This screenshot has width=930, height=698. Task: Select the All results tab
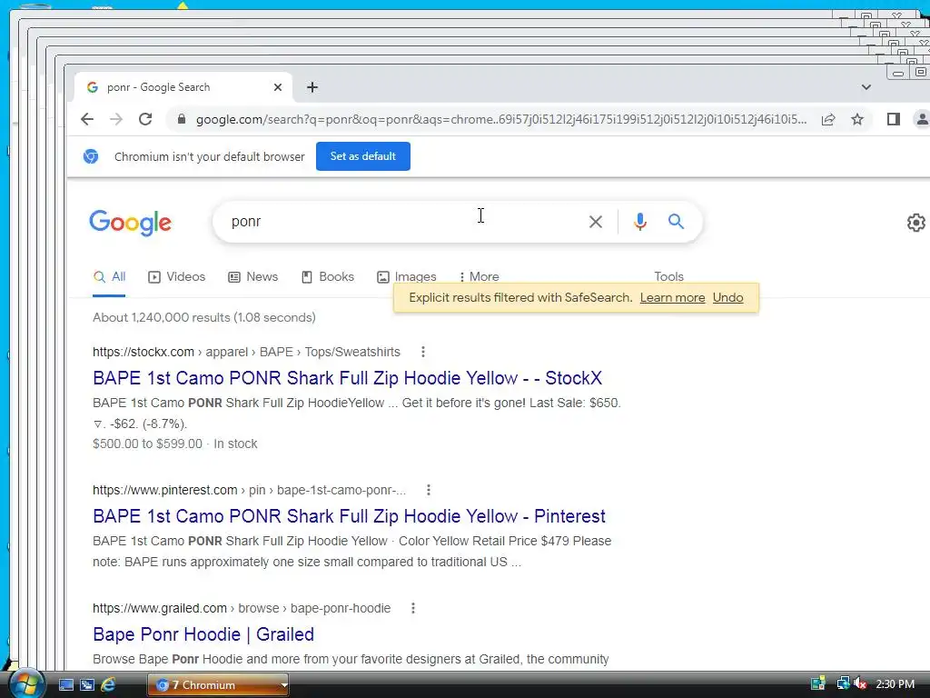pos(110,276)
